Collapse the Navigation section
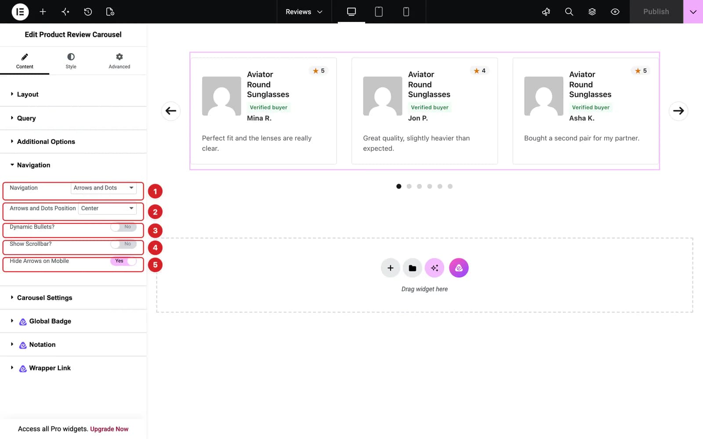 tap(73, 165)
